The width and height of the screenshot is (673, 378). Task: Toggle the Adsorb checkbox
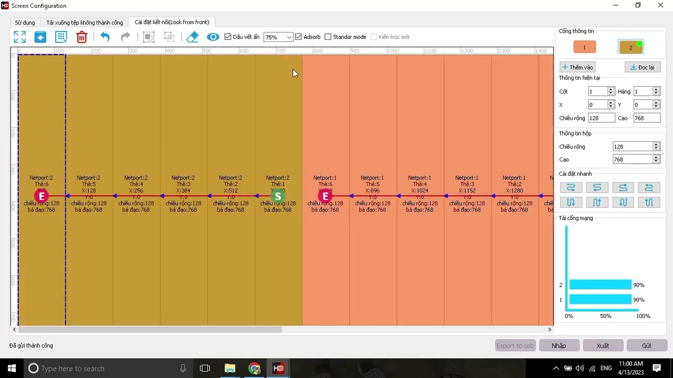point(299,37)
